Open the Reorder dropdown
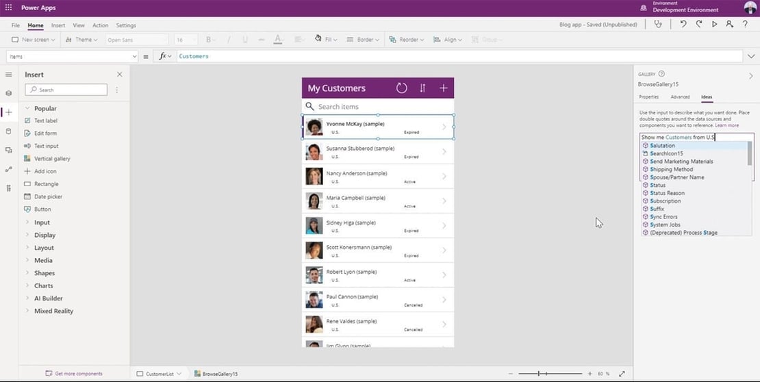Image resolution: width=760 pixels, height=382 pixels. pyautogui.click(x=407, y=40)
